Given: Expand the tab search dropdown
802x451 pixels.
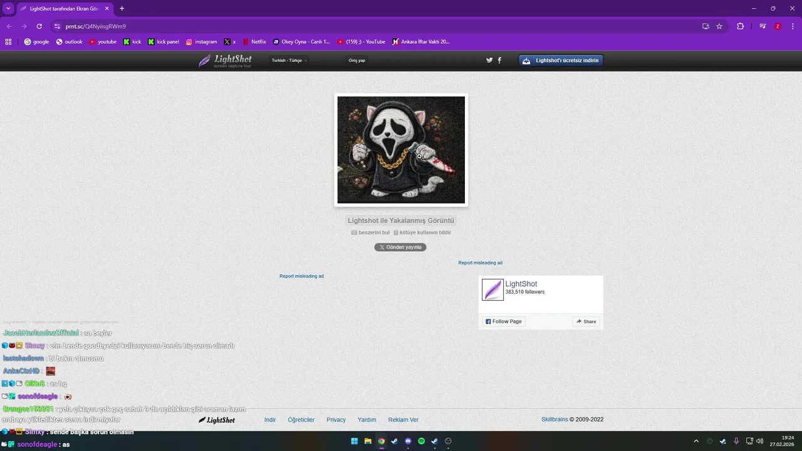Looking at the screenshot, I should [8, 8].
